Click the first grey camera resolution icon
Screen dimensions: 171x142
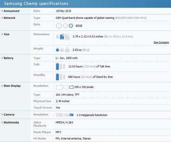[59, 115]
